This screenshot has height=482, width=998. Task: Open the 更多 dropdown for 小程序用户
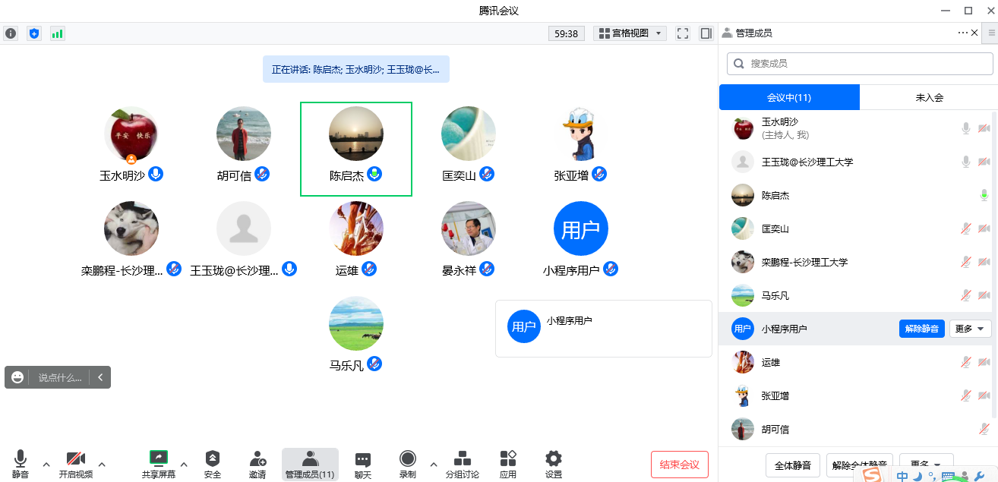coord(970,329)
